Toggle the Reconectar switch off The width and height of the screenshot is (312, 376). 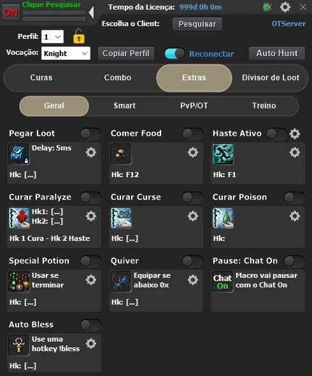click(174, 54)
